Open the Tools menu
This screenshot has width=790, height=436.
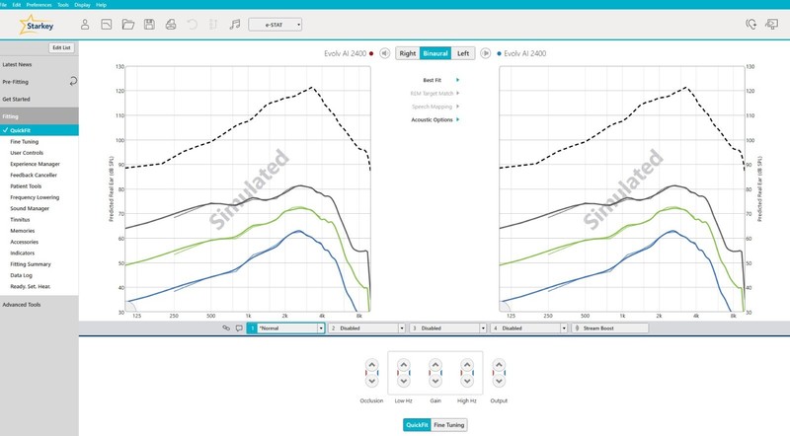pyautogui.click(x=63, y=5)
